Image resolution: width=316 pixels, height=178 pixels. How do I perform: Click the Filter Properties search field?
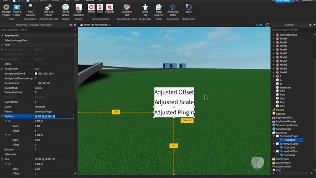(x=38, y=30)
